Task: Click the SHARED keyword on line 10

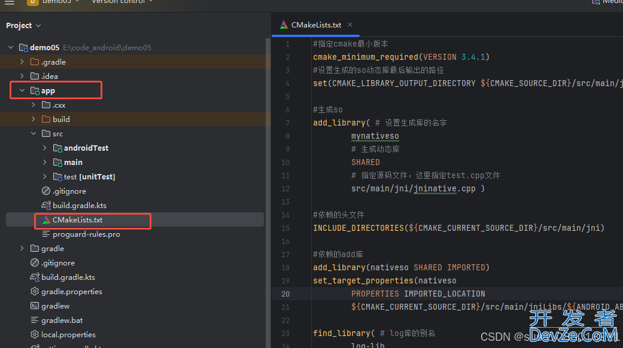Action: click(x=366, y=162)
